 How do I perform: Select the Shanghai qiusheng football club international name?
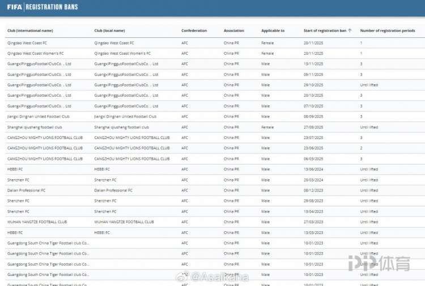(35, 127)
